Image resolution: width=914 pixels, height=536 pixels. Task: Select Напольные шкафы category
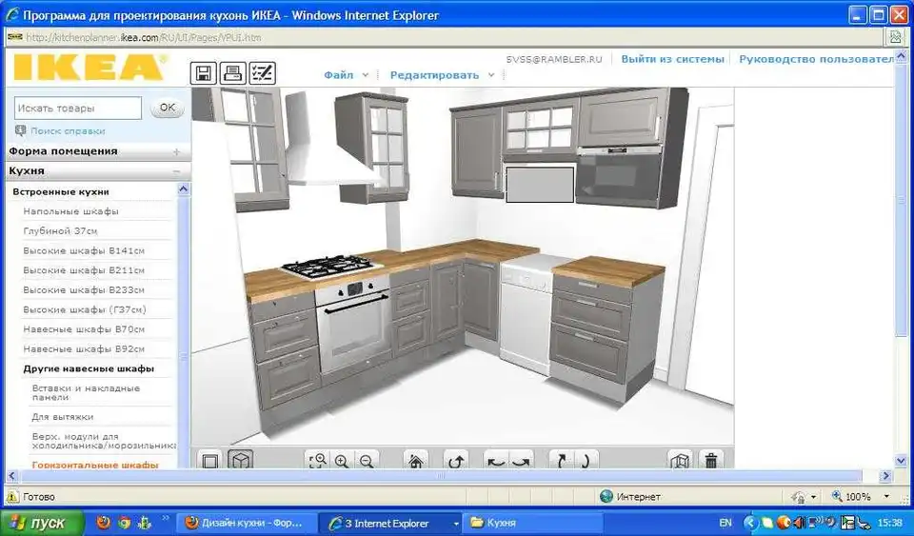[x=70, y=211]
